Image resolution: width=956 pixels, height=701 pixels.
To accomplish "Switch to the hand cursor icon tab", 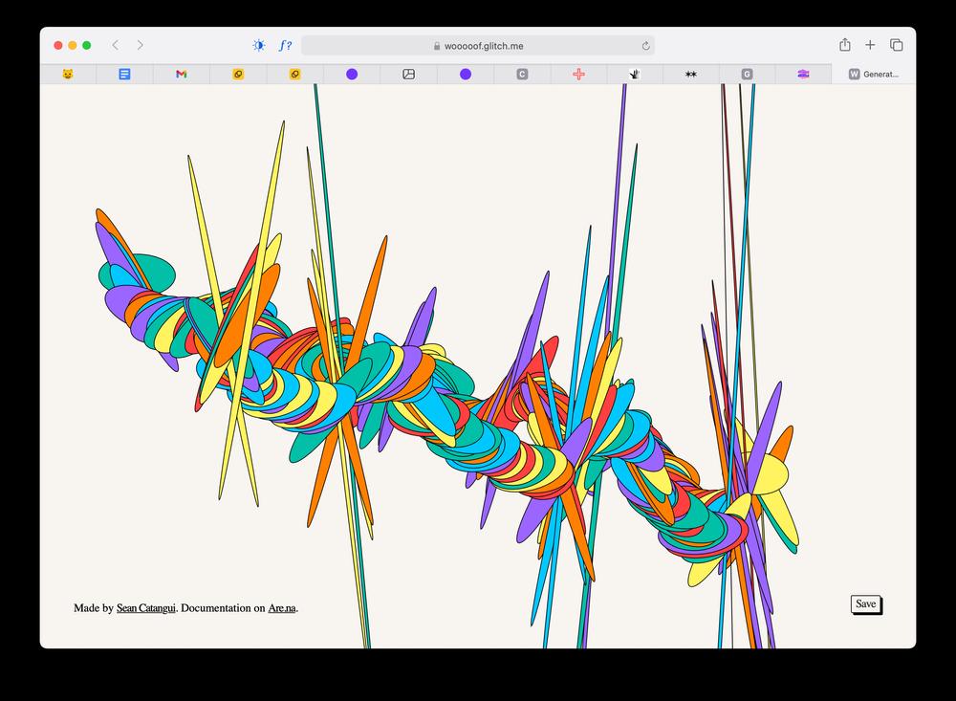I will click(x=635, y=75).
